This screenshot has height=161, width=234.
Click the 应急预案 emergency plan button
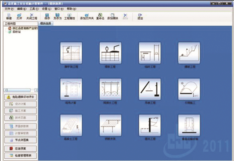point(20,148)
